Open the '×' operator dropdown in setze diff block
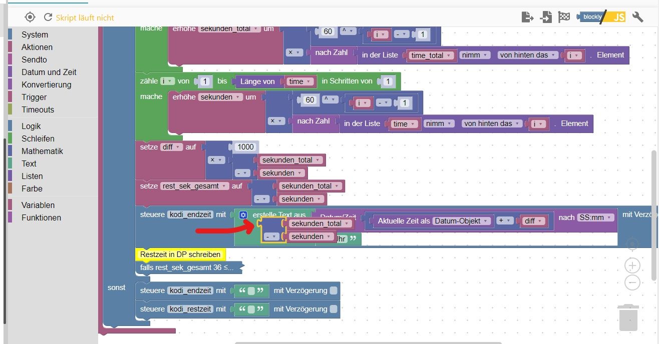Image resolution: width=659 pixels, height=344 pixels. pyautogui.click(x=216, y=160)
